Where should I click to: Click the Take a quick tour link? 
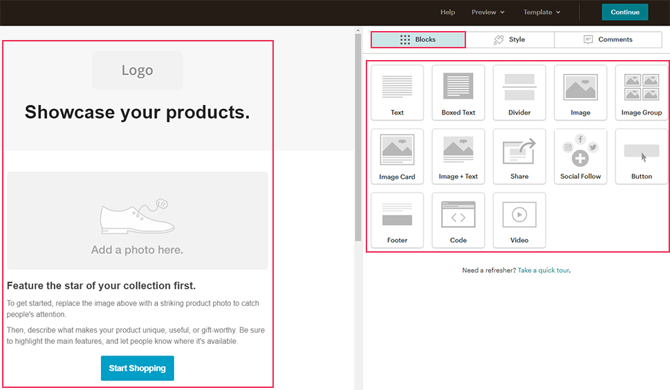pos(543,270)
